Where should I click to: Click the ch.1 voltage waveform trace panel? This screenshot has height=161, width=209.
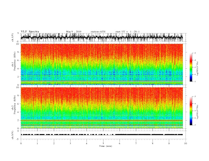102,37
